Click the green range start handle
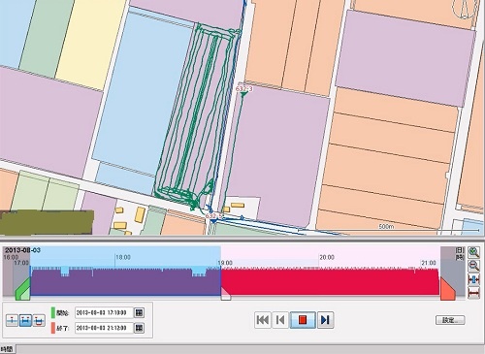Screen dimensions: 485x354 (23, 289)
